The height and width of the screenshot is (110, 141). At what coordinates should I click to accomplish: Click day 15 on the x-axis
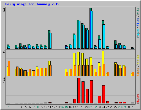tap(66, 107)
